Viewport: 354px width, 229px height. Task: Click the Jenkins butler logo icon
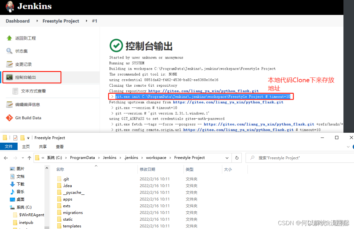point(10,6)
